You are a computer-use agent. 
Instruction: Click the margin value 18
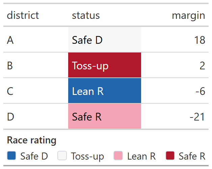[x=200, y=40]
